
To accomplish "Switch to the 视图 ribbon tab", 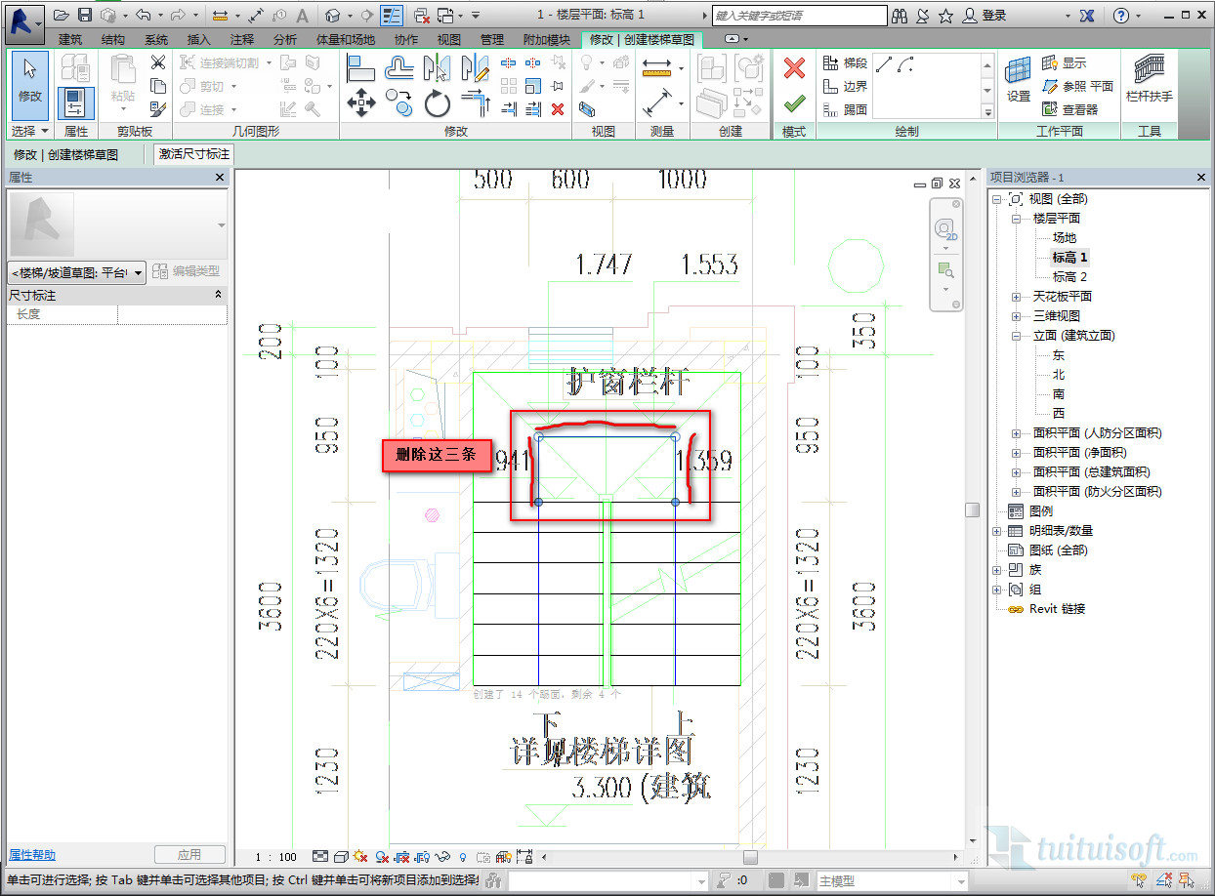I will point(449,40).
